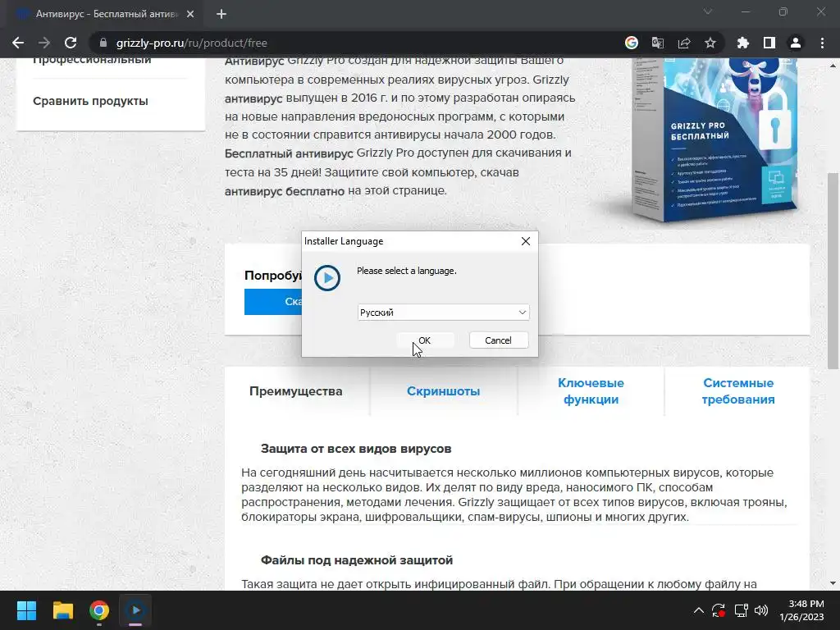
Task: Open a new browser tab
Action: click(x=221, y=14)
